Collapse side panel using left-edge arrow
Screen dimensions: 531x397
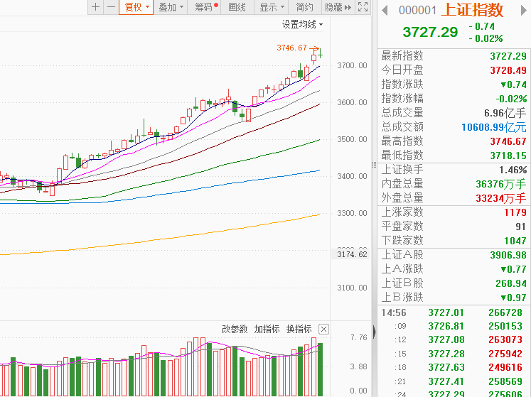pyautogui.click(x=374, y=331)
